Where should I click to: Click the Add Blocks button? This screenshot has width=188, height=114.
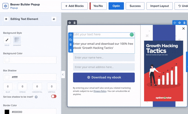75,6
